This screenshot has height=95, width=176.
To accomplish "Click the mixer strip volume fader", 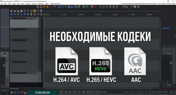I will click(x=4, y=66).
